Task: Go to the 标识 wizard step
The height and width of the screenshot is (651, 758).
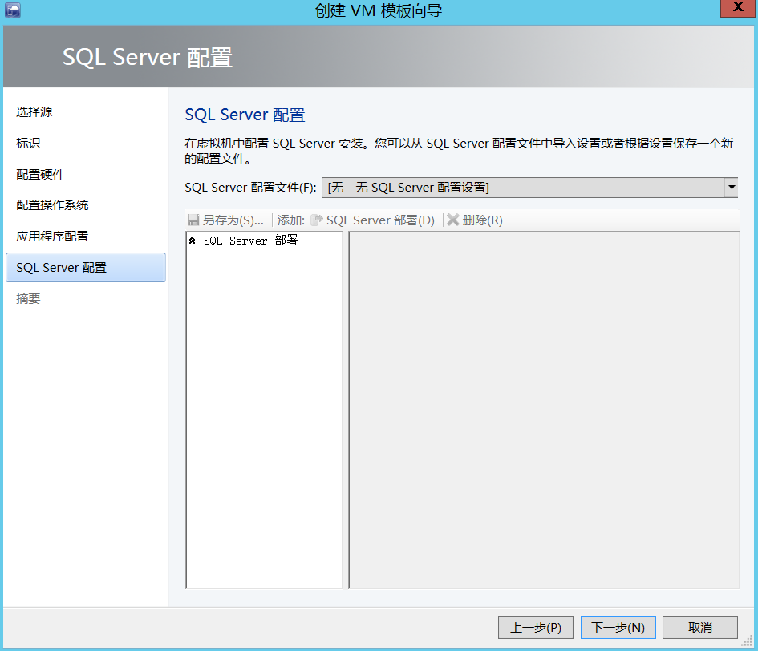Action: tap(28, 143)
